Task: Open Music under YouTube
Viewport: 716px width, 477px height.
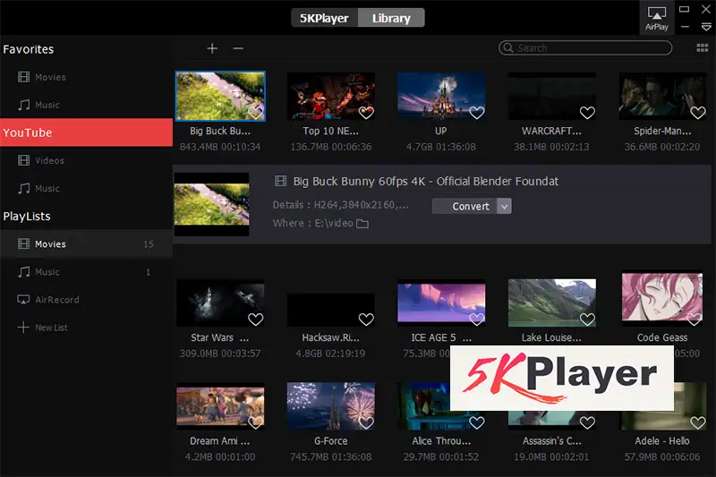Action: (86, 189)
